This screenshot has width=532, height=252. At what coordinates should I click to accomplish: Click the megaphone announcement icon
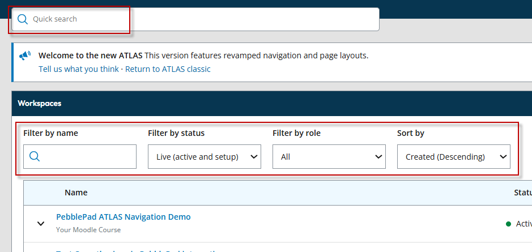25,55
